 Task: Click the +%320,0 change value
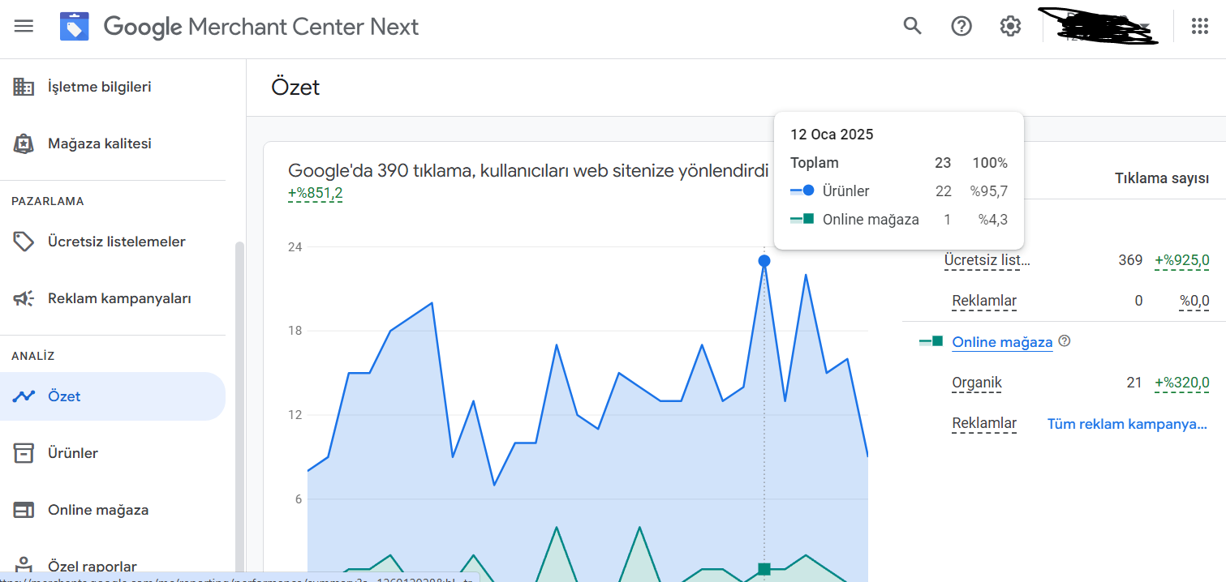1182,383
